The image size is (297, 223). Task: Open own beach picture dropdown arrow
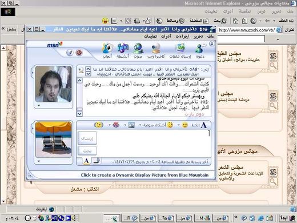[x=39, y=161]
